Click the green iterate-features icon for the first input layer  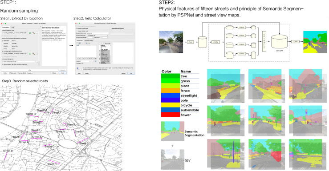pos(30,33)
